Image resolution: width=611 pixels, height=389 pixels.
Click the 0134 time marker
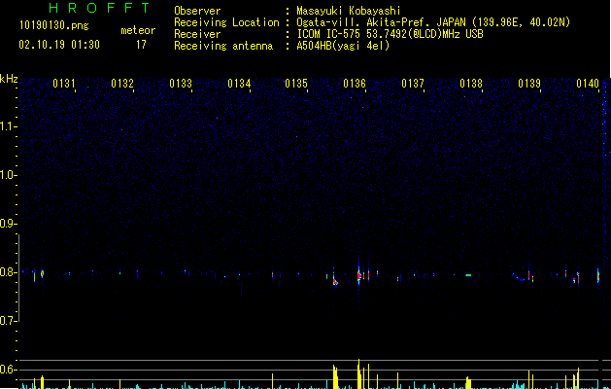pos(239,84)
